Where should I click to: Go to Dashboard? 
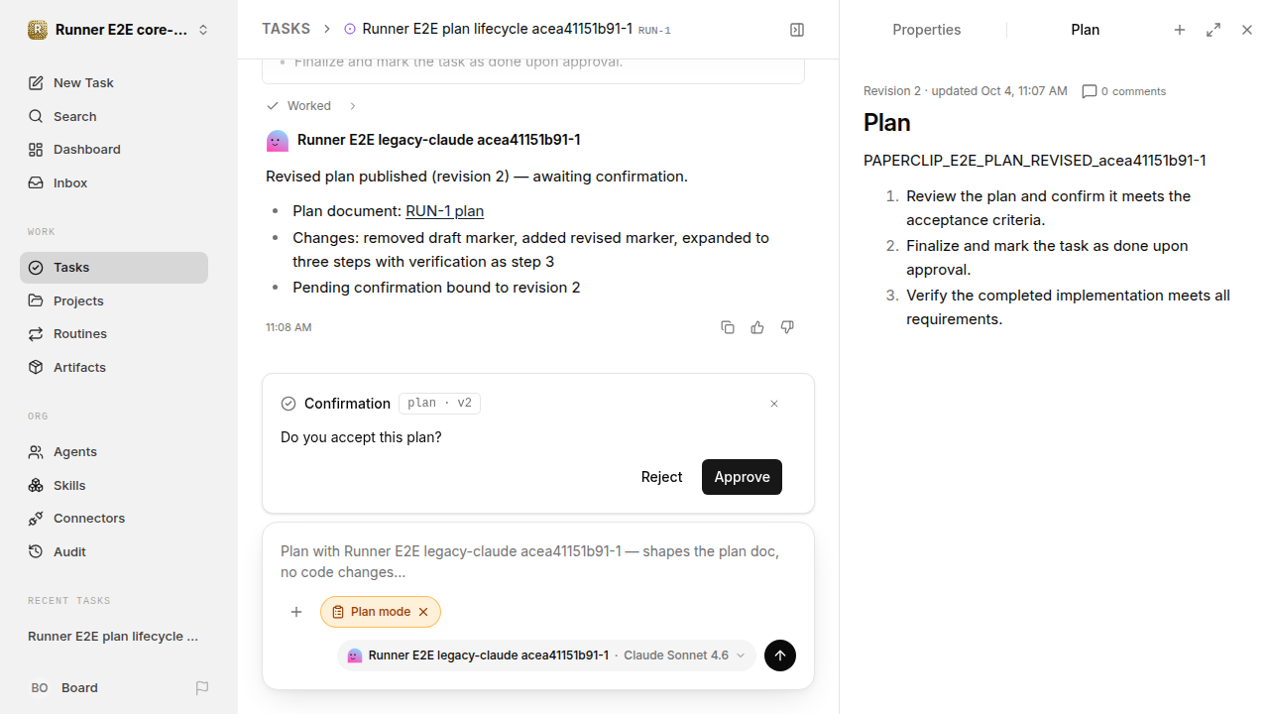(x=114, y=150)
